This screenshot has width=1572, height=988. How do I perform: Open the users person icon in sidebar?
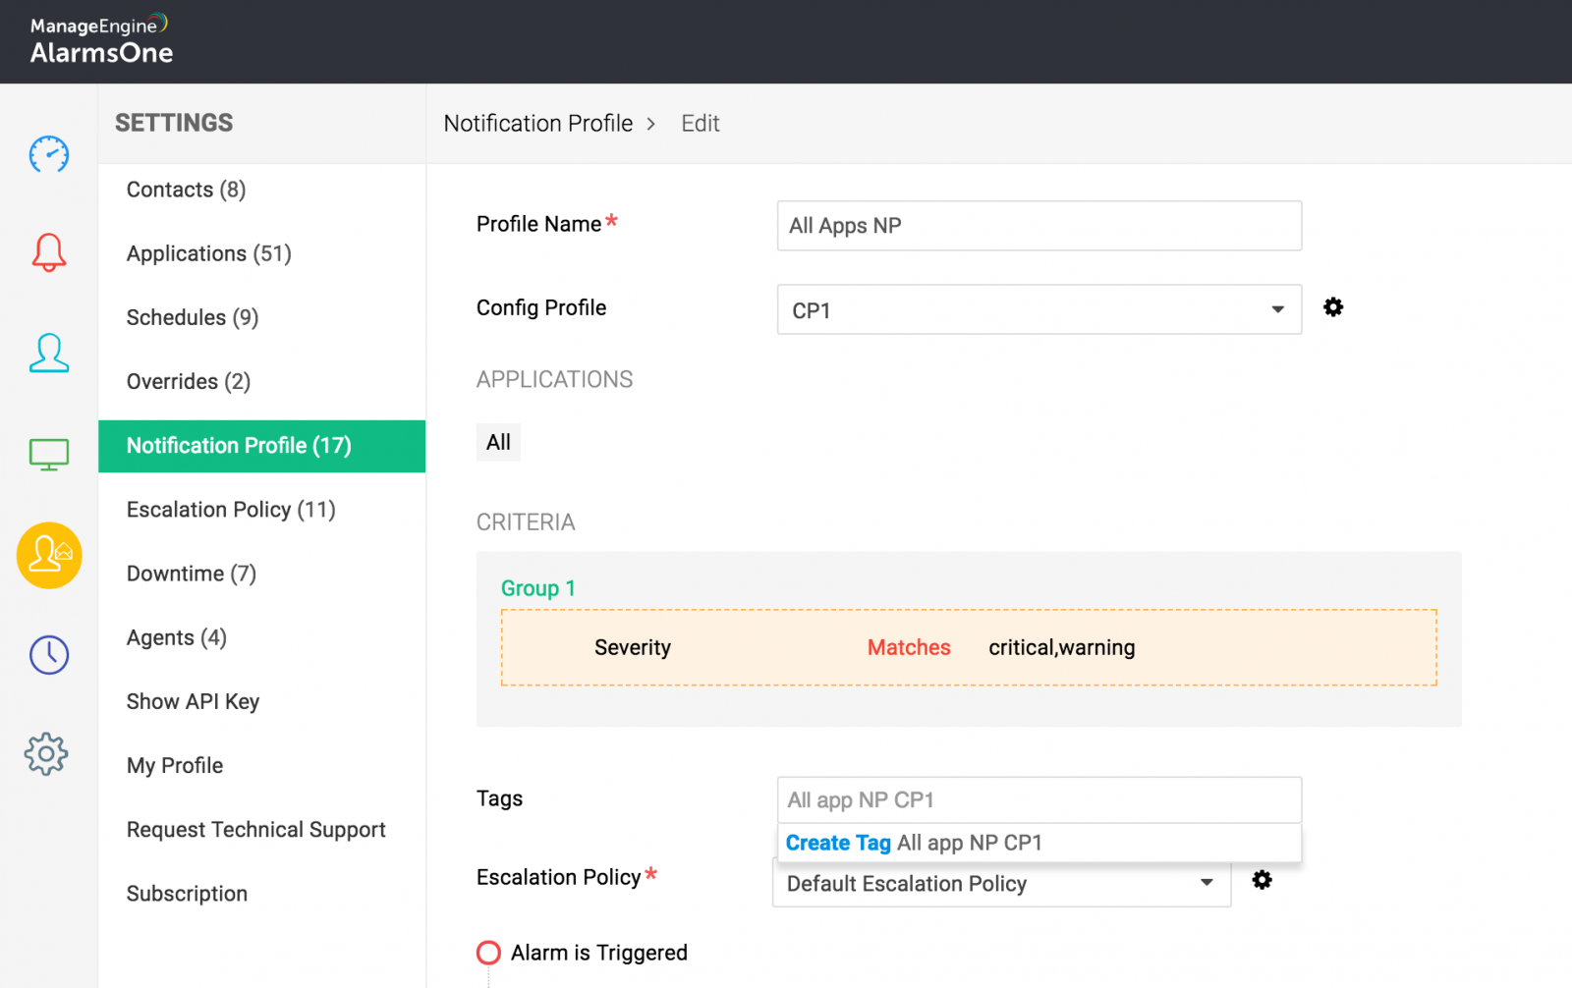(x=49, y=353)
